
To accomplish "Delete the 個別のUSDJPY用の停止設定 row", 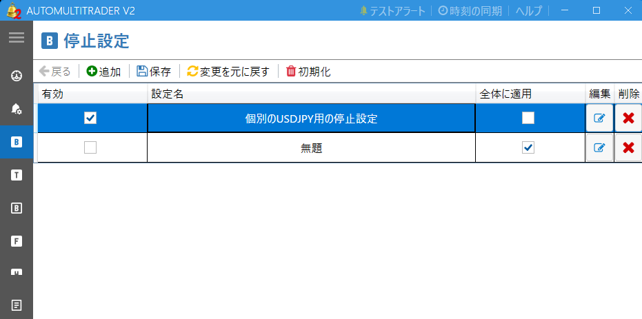I will (x=628, y=119).
